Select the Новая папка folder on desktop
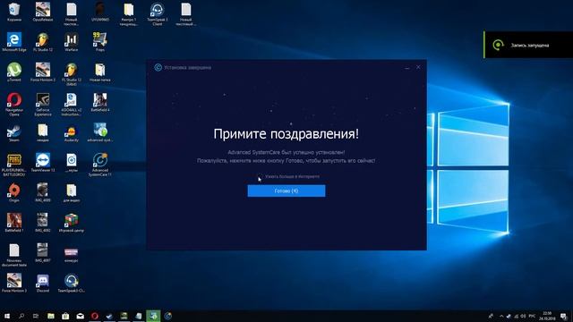 pyautogui.click(x=99, y=72)
